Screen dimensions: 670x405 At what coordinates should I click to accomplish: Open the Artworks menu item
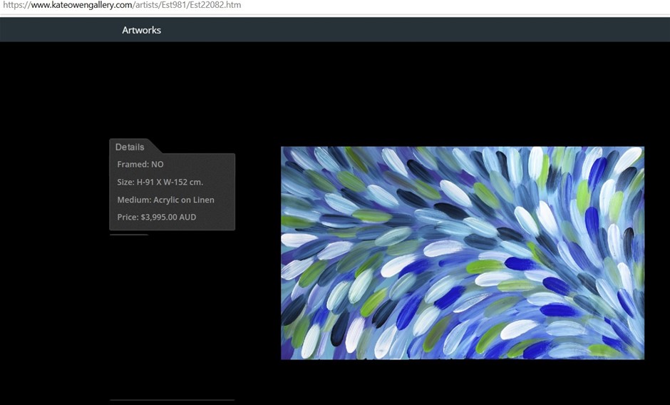point(141,30)
